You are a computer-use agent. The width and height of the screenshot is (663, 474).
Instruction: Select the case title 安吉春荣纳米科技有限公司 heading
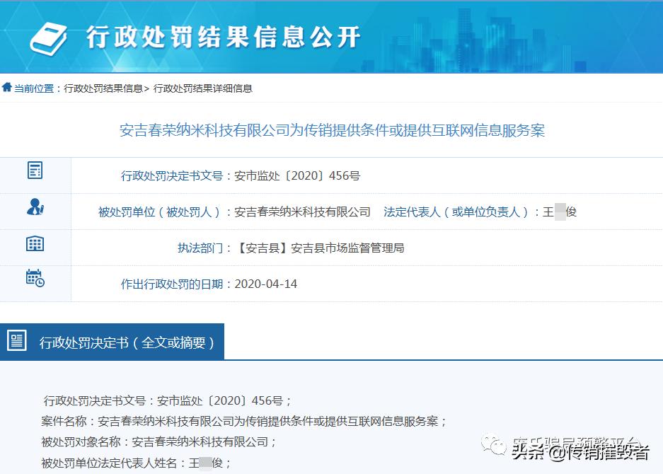pyautogui.click(x=330, y=129)
